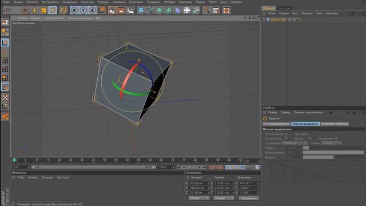Click the Go to End playback button
This screenshot has width=366, height=206.
coord(204,167)
